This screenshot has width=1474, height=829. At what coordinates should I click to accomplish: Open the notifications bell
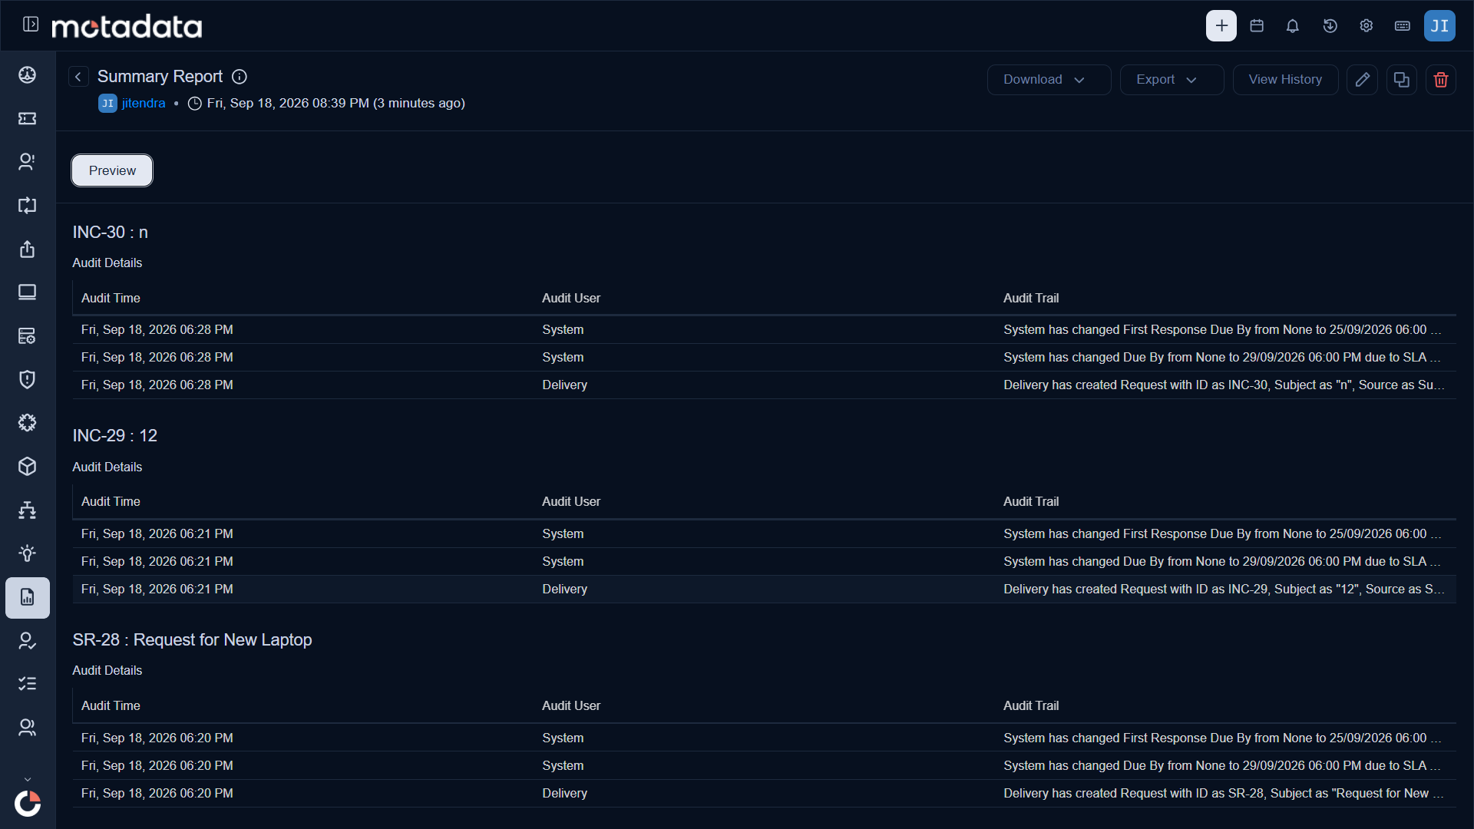tap(1293, 26)
